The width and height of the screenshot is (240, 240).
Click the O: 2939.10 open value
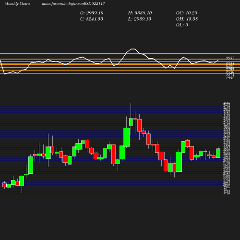[92, 13]
